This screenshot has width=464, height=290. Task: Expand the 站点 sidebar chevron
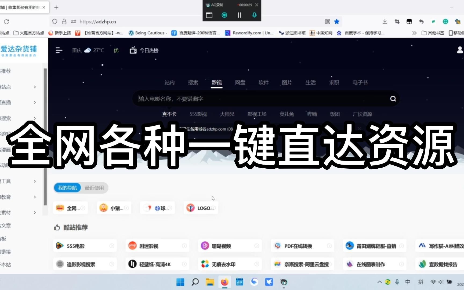[x=35, y=87]
